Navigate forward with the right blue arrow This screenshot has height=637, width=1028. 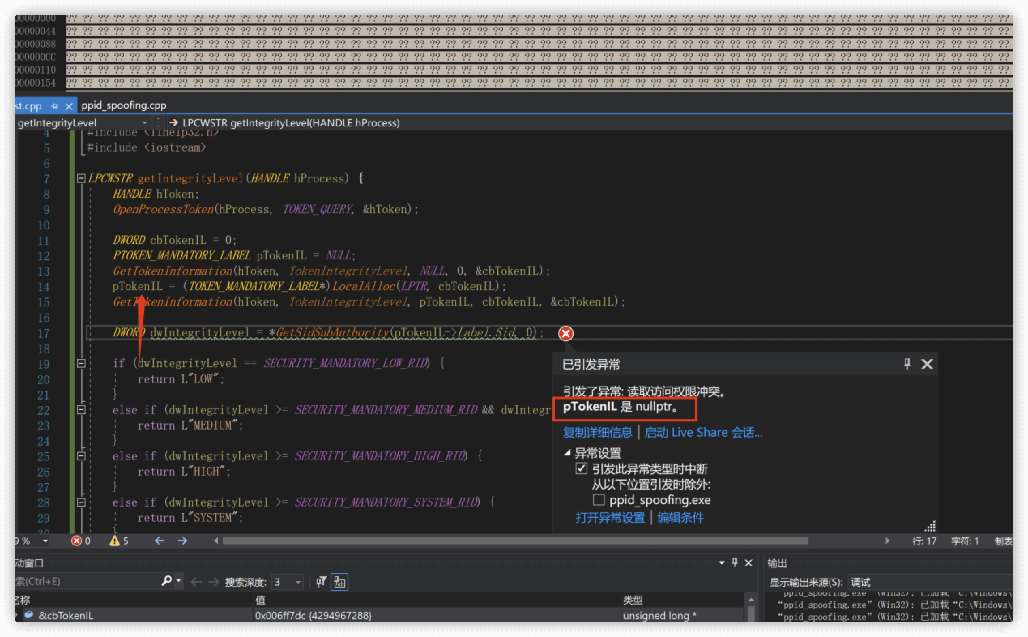[182, 541]
